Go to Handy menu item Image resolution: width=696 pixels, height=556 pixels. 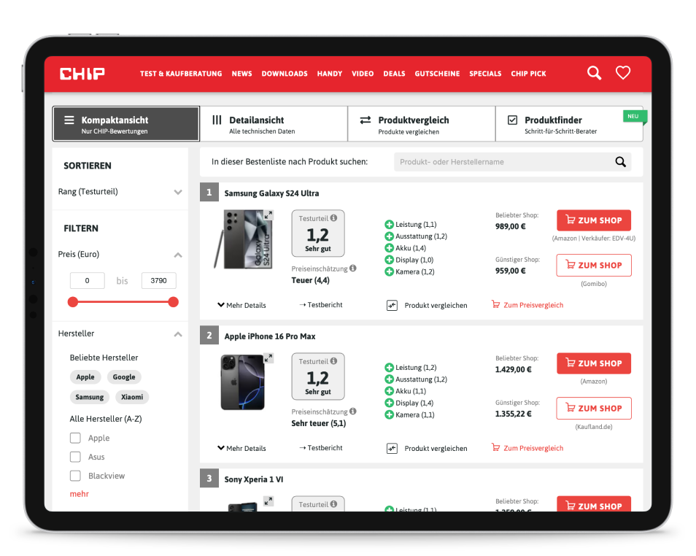[329, 74]
